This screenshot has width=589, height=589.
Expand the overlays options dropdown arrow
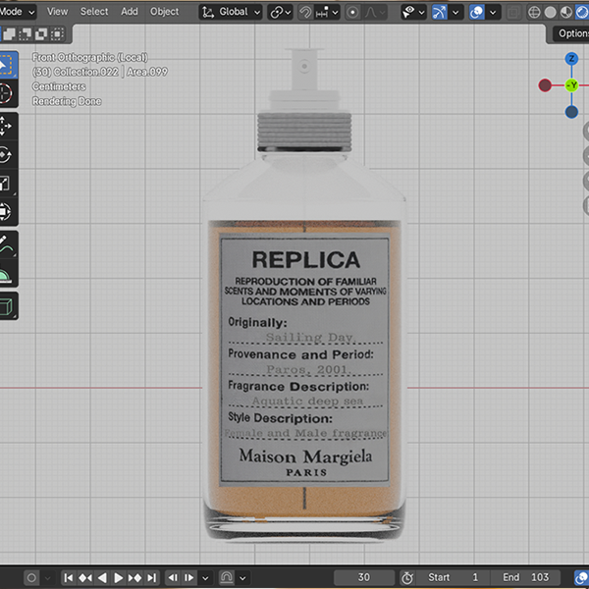click(493, 13)
